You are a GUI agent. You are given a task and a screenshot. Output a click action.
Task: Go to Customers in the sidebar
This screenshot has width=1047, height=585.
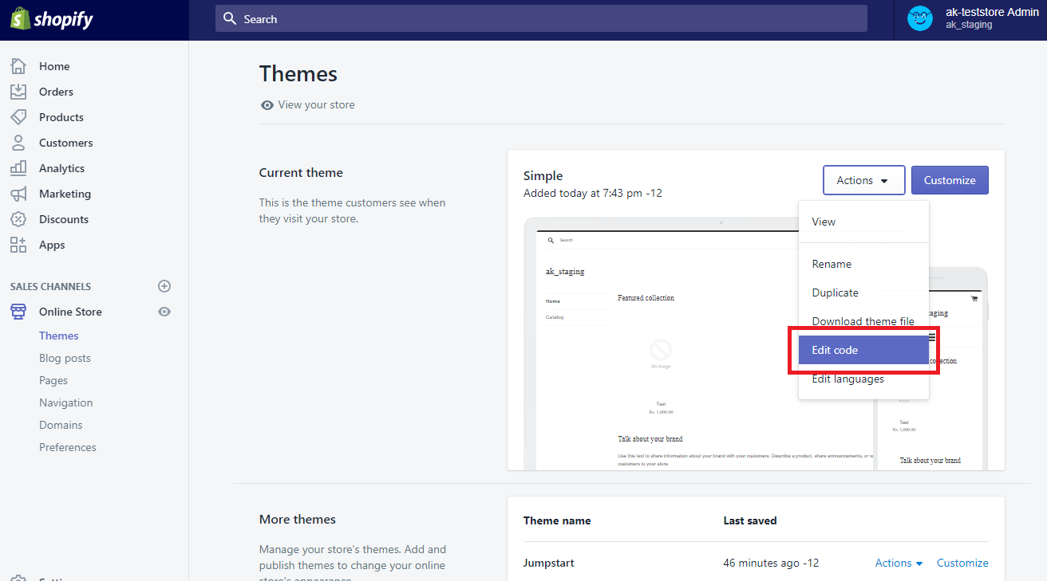coord(66,143)
